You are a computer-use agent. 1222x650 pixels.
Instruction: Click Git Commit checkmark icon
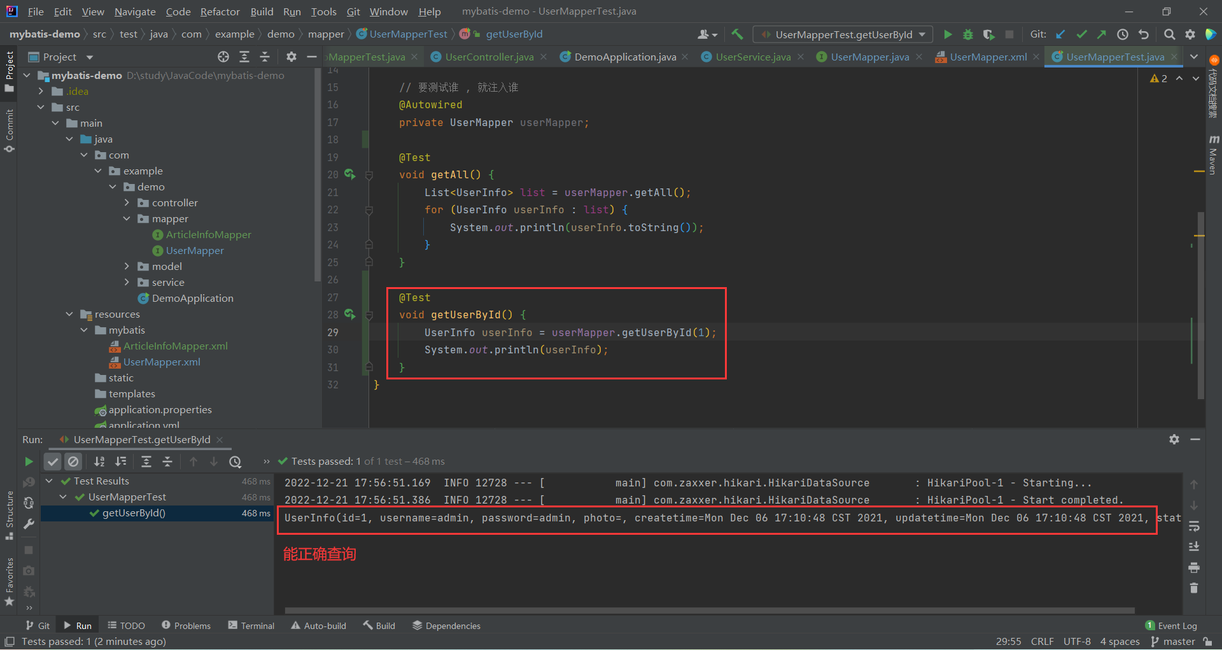coord(1081,34)
